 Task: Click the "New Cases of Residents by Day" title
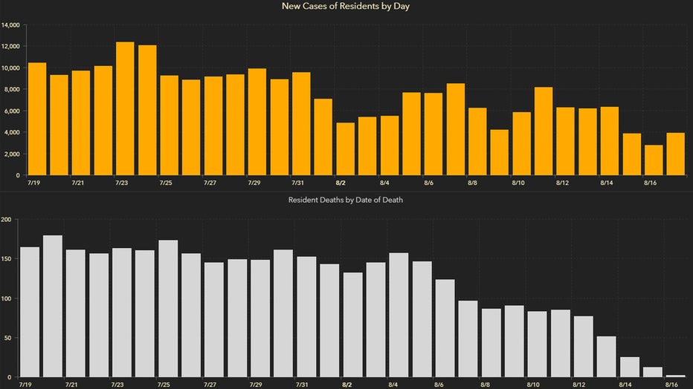[346, 7]
